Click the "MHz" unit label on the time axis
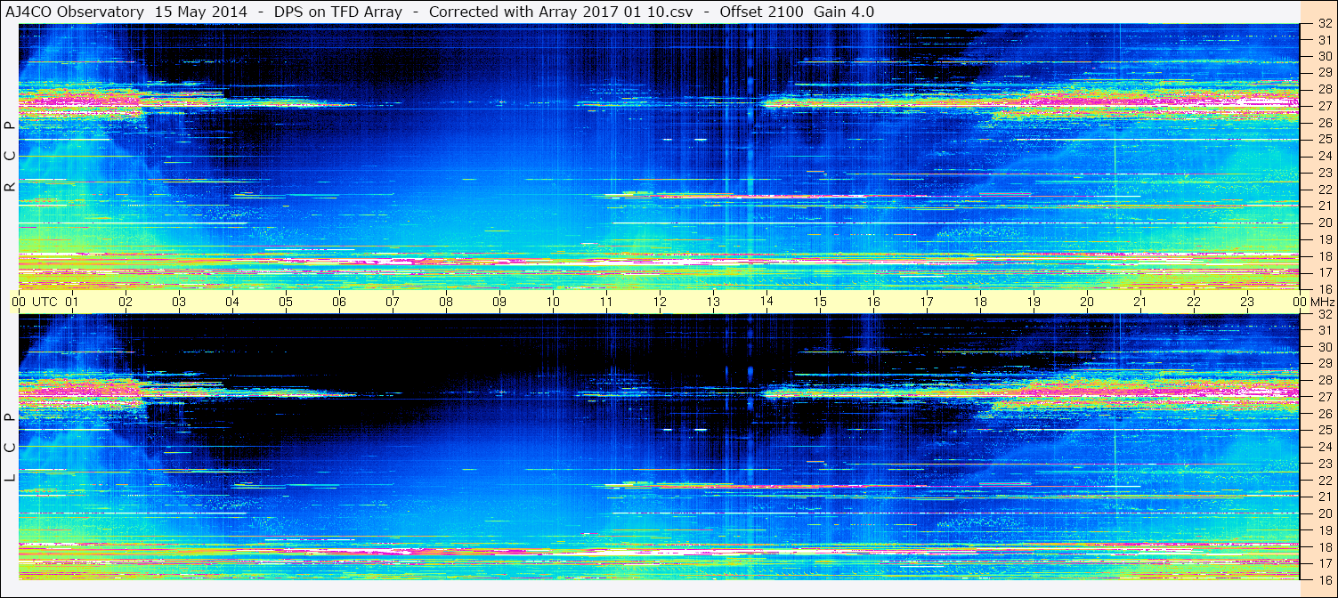 [x=1323, y=302]
